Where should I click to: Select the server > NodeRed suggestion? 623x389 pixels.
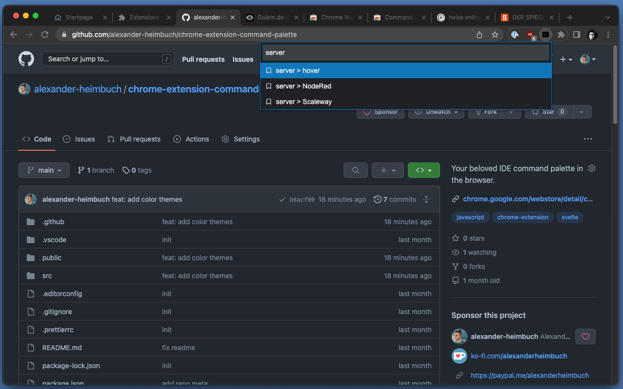[x=406, y=86]
